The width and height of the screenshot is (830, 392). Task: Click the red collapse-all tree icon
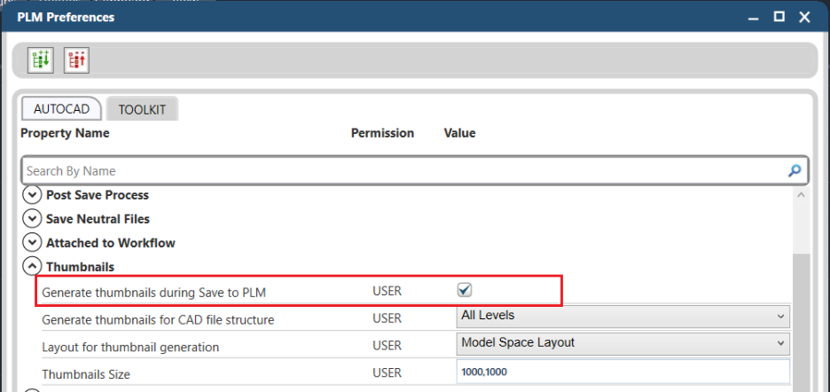tap(76, 59)
